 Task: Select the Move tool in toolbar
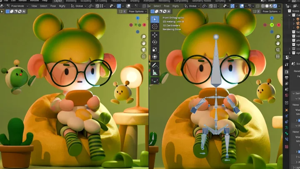pos(155,35)
